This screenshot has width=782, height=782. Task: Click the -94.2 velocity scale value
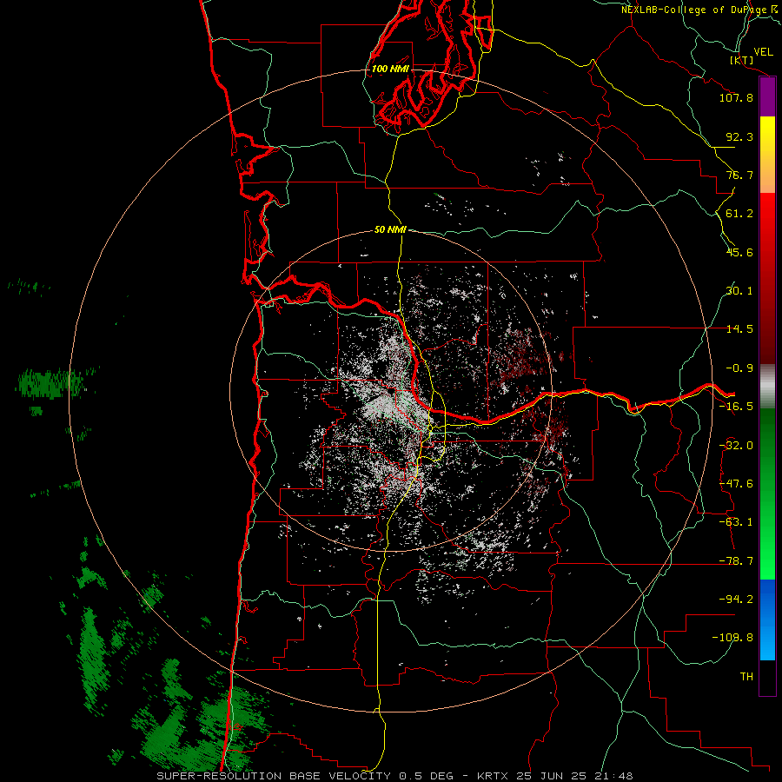point(736,600)
